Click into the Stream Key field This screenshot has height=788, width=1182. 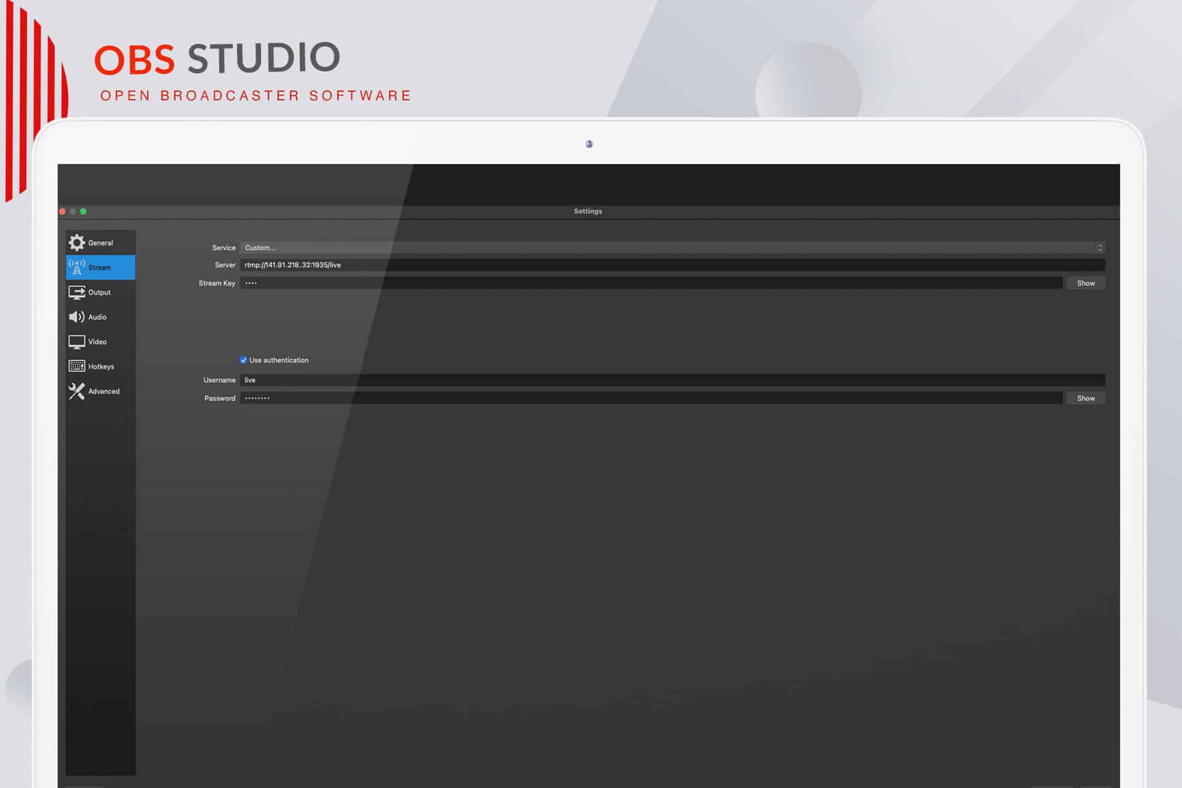tap(651, 283)
